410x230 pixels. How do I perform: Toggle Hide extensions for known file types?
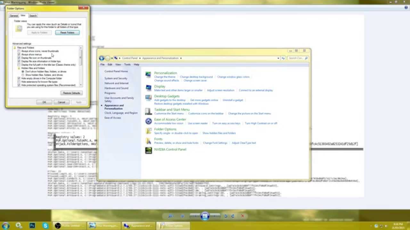click(19, 82)
